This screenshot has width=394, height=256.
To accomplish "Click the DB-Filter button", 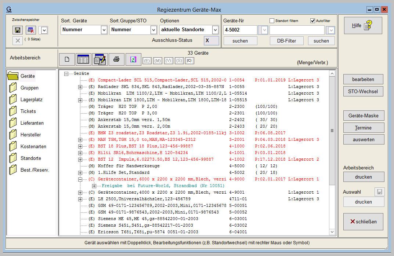I will 286,41.
